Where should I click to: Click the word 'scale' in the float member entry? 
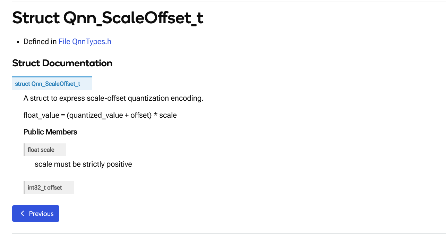pos(48,150)
